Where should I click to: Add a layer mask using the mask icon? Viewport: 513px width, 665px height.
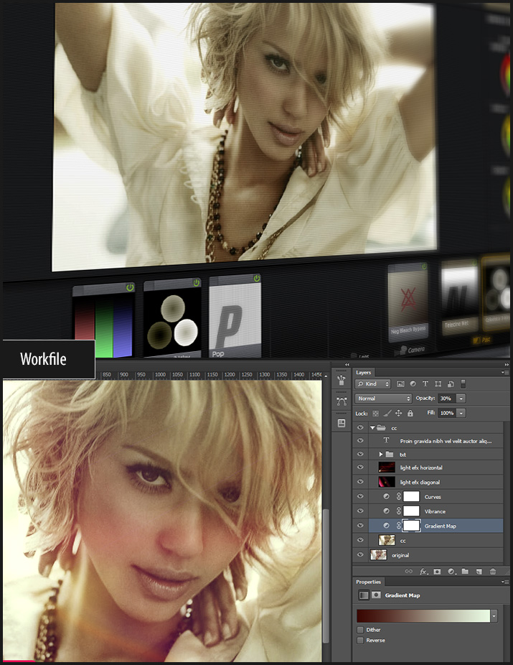click(x=437, y=571)
